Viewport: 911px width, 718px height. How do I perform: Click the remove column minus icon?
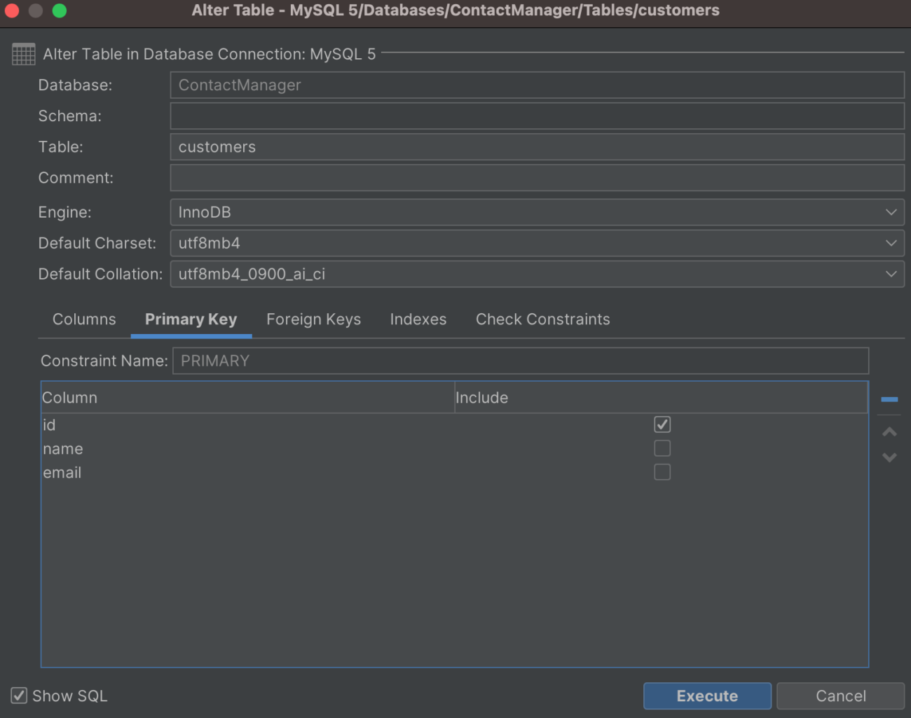pos(889,399)
